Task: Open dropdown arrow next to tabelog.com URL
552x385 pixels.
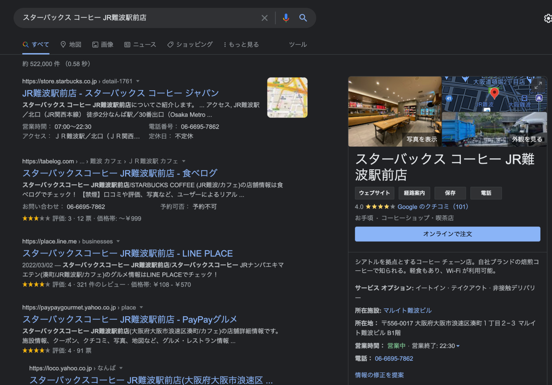Action: 184,161
